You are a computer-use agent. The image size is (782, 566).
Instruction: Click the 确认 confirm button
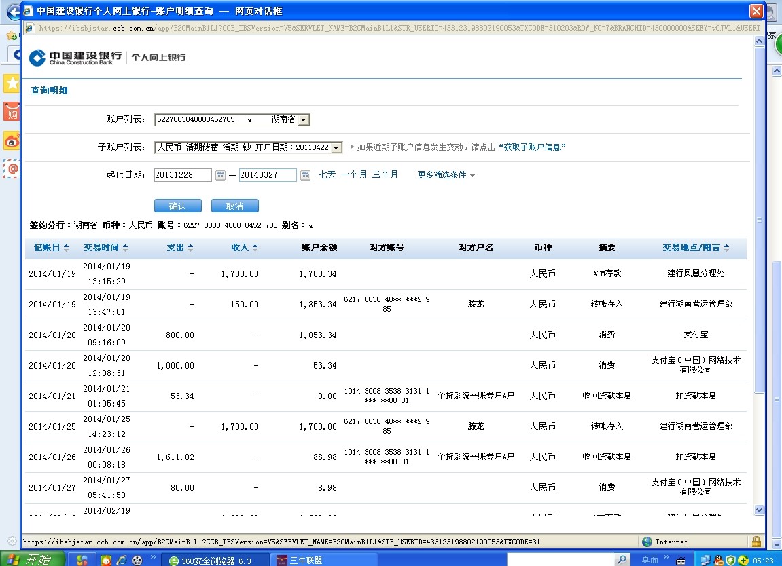click(x=177, y=206)
